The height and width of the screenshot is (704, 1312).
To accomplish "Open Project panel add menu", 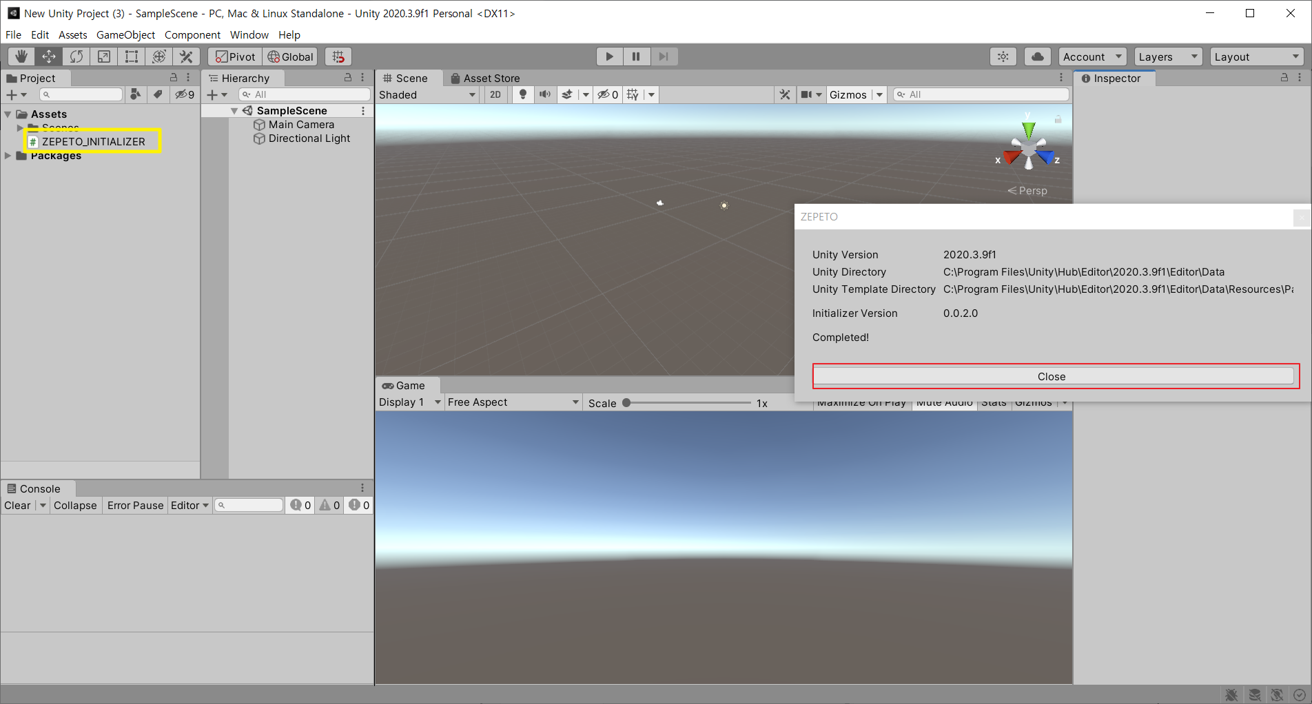I will point(16,94).
